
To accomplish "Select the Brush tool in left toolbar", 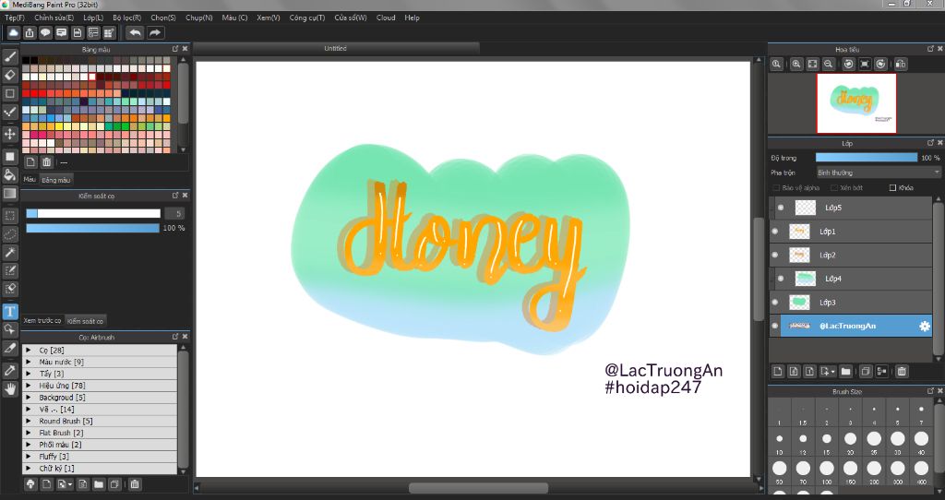I will (9, 56).
